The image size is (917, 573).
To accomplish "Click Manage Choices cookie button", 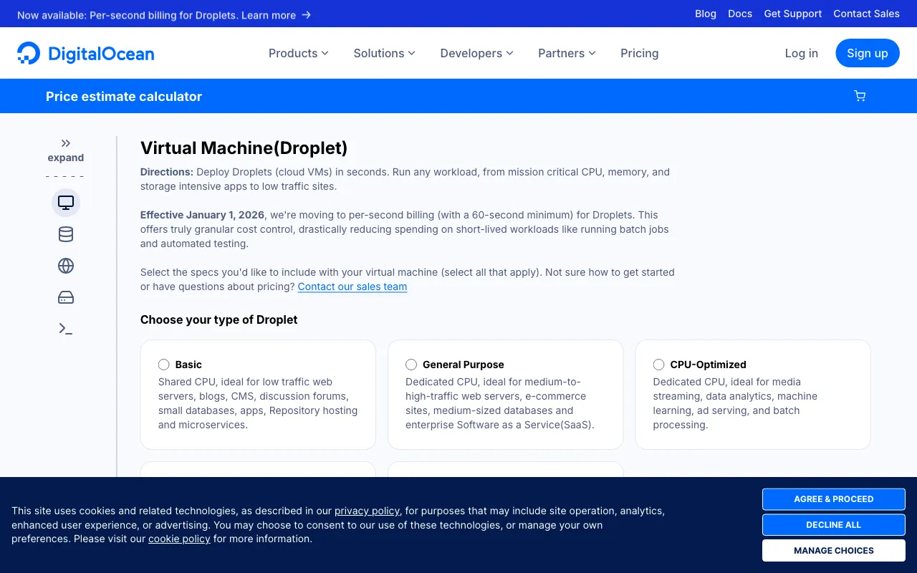I will tap(834, 551).
